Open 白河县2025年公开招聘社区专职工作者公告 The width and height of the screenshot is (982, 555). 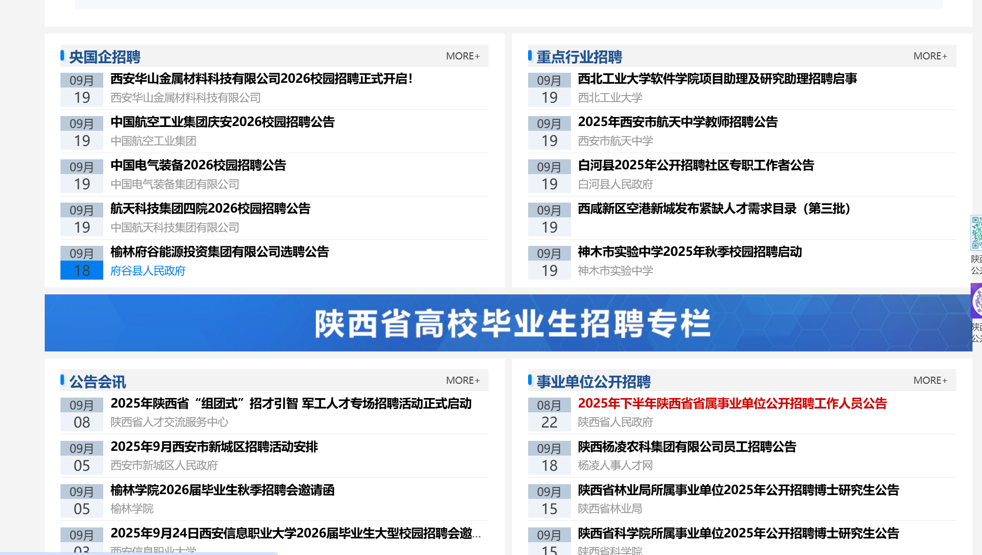pos(696,166)
